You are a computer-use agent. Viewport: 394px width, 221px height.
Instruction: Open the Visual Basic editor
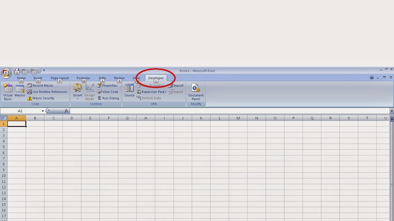coord(8,92)
